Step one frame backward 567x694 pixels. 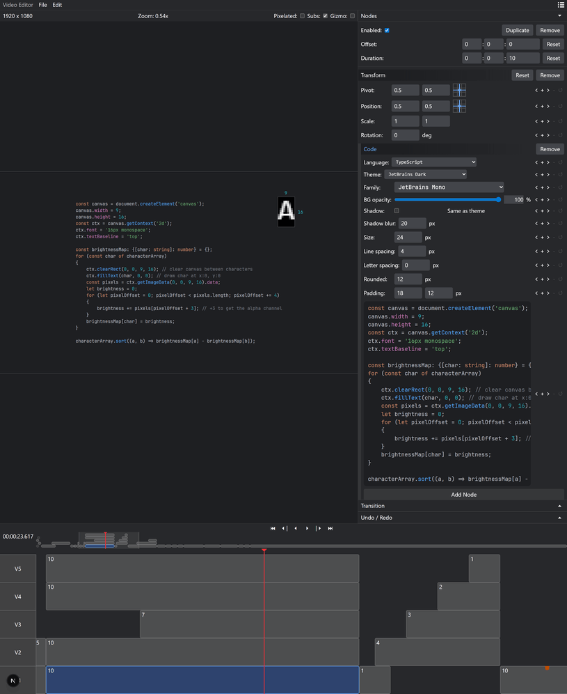[296, 528]
